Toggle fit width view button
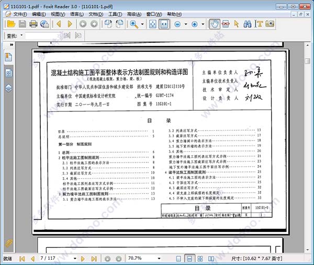 (164, 24)
